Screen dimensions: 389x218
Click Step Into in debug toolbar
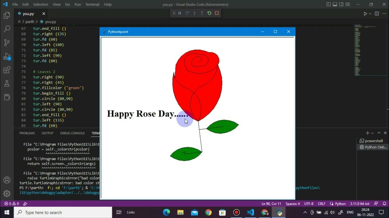194,13
